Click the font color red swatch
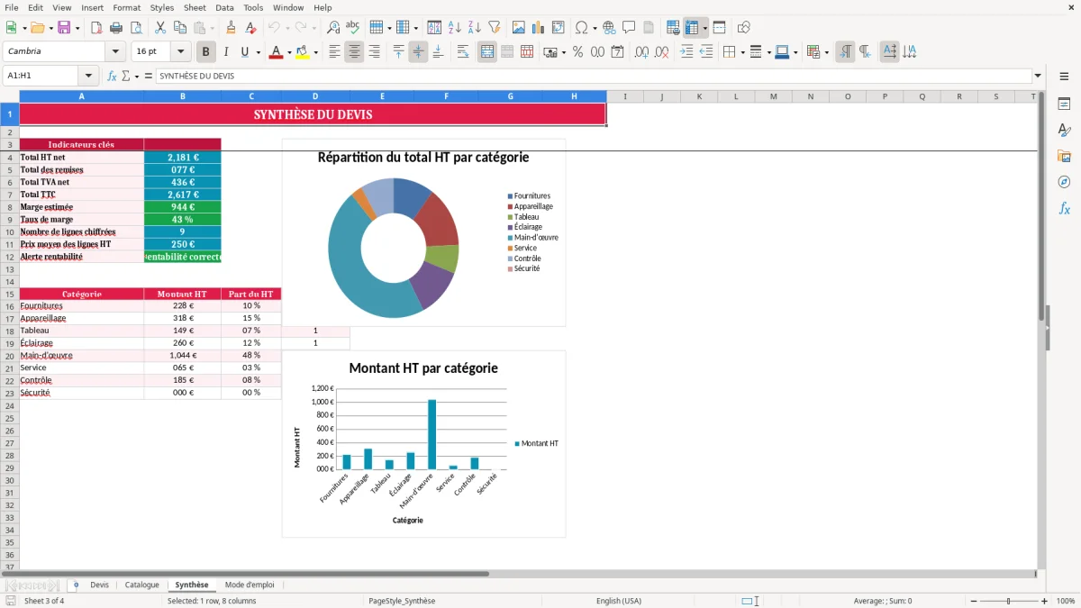 pos(276,52)
